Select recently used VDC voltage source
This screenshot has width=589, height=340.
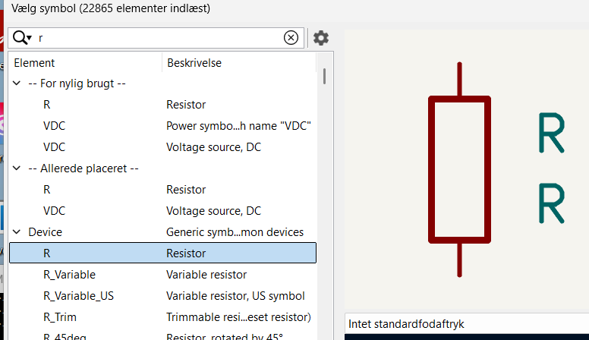[162, 147]
